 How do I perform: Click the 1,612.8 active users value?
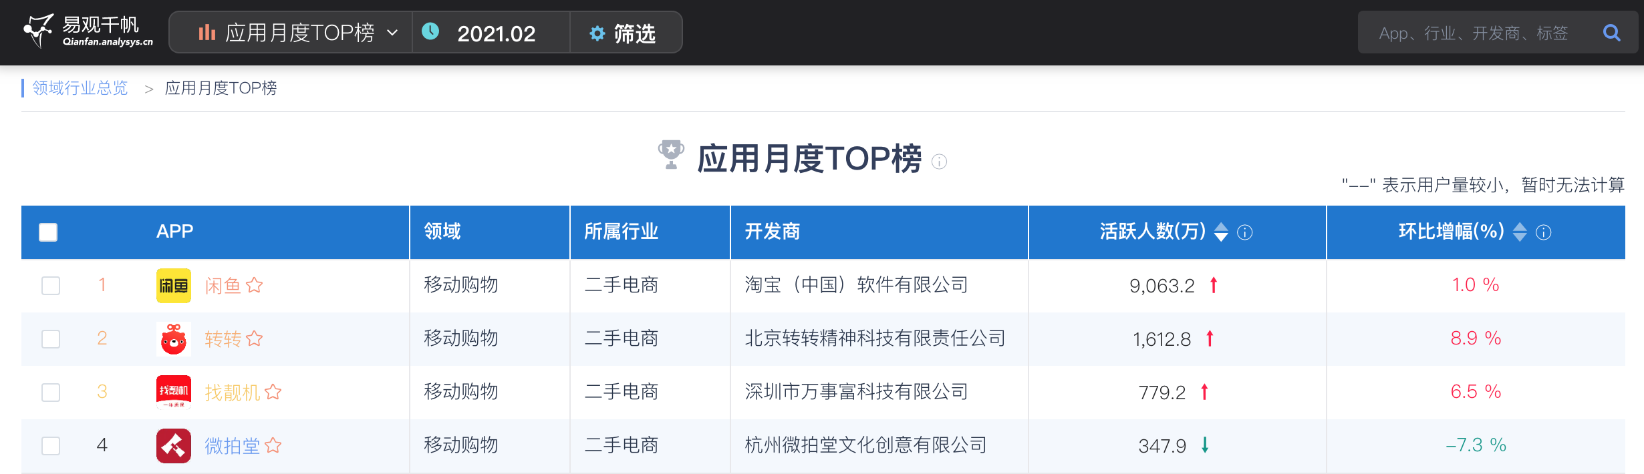tap(1162, 339)
